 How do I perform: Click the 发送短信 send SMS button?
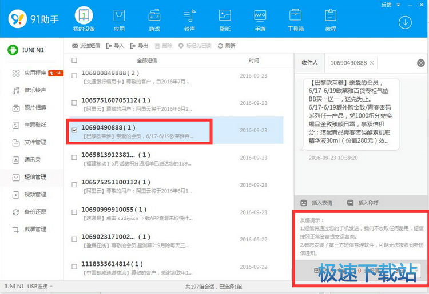86,46
